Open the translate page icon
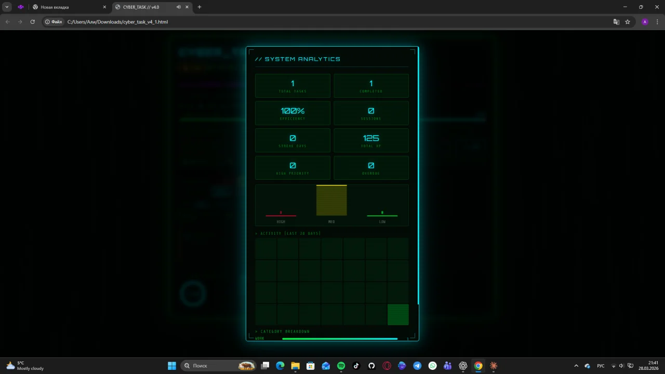This screenshot has width=665, height=374. pyautogui.click(x=616, y=22)
